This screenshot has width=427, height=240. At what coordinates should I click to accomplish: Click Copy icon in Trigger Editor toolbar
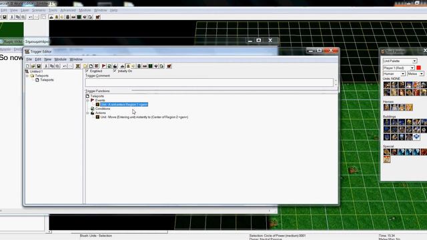click(52, 66)
